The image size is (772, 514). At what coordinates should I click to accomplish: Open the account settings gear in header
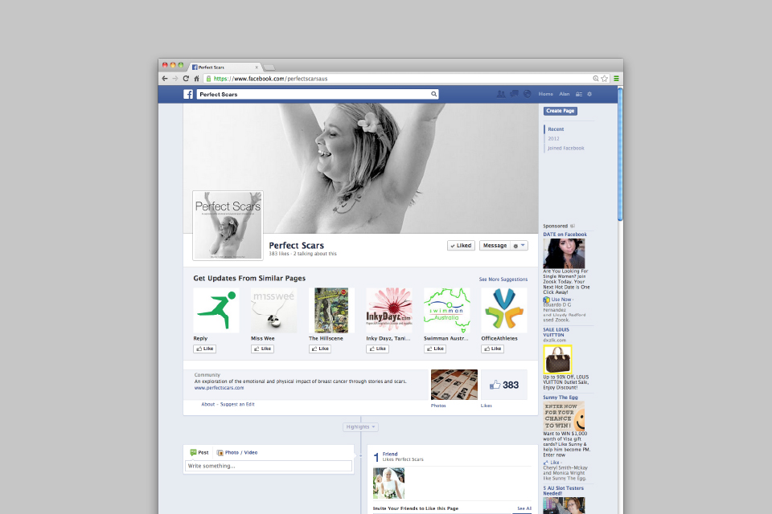tap(589, 94)
